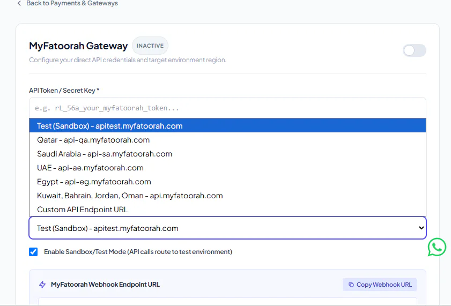Click 'Configure your direct API credentials' description

click(x=128, y=60)
